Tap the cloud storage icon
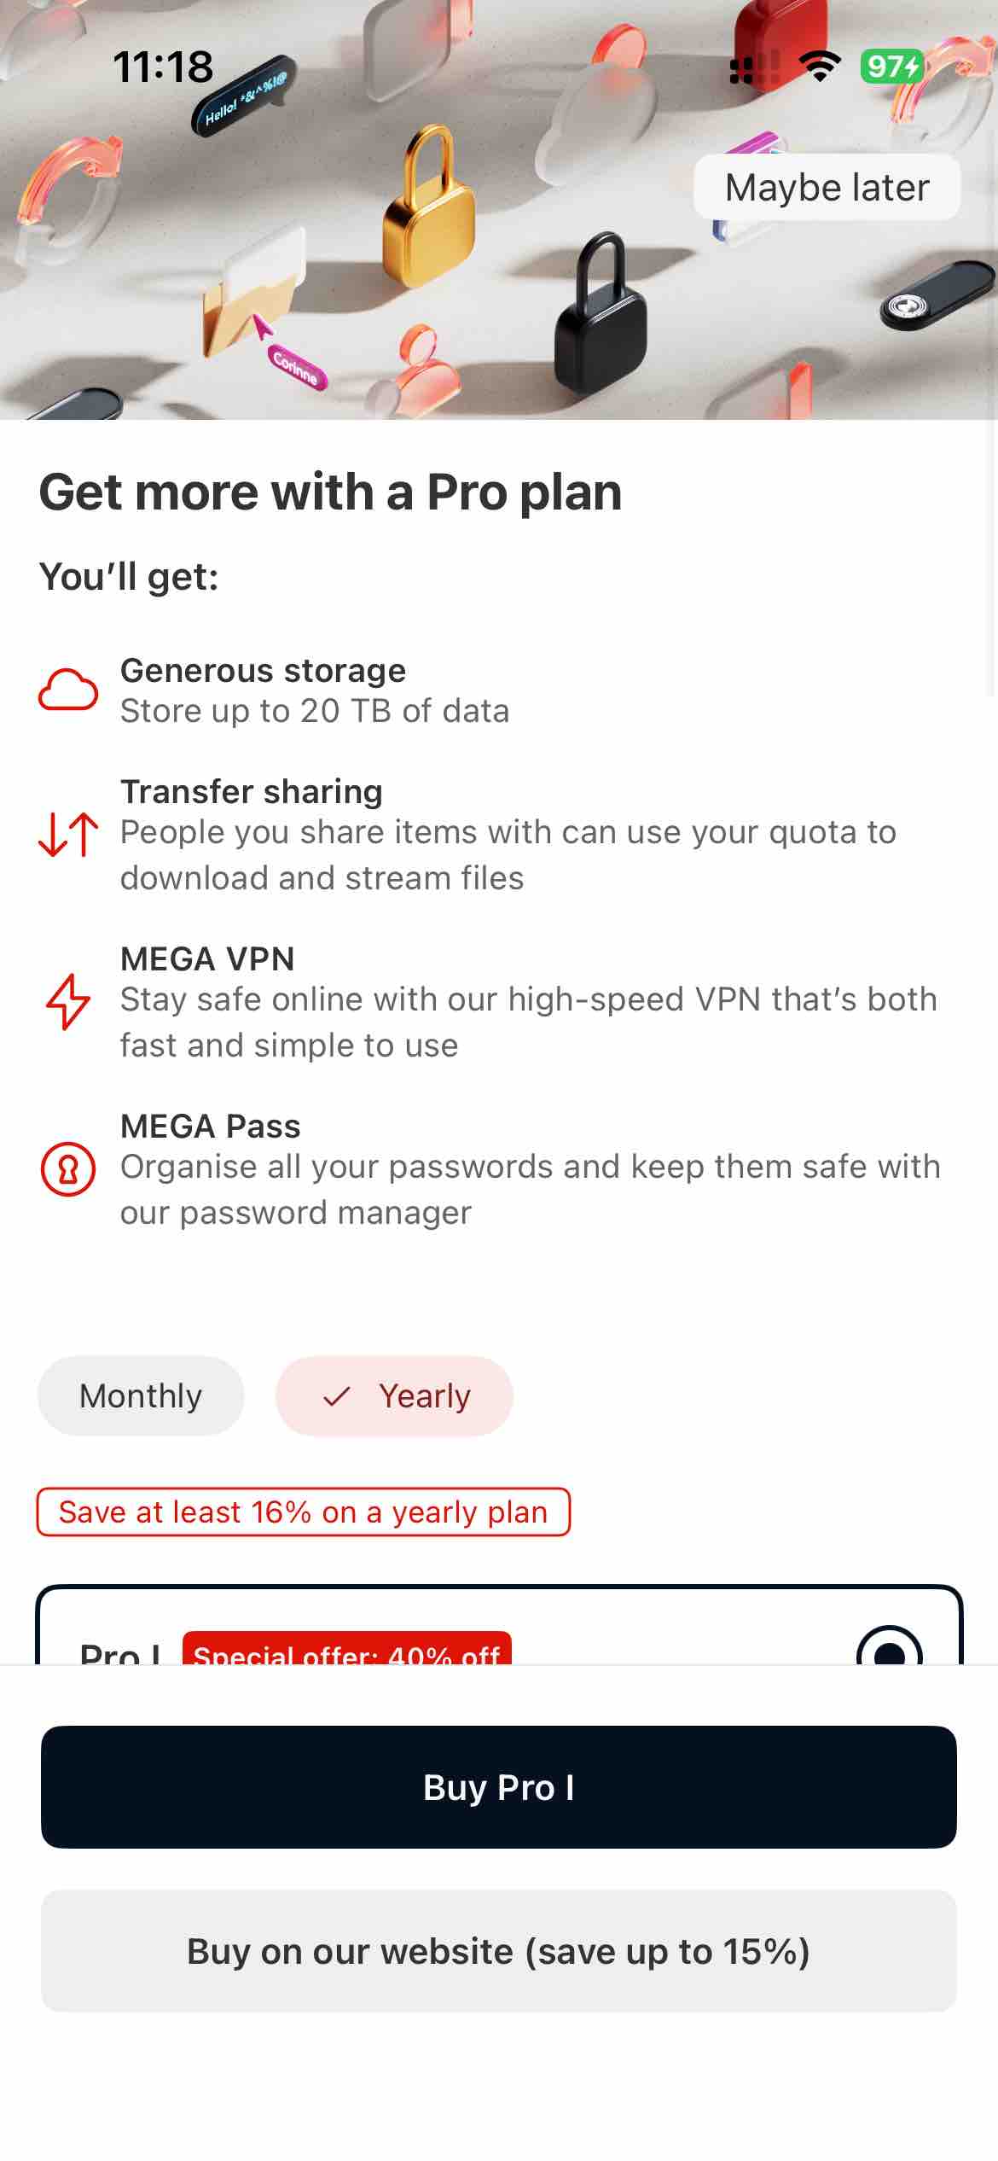Viewport: 998px width, 2161px height. tap(68, 690)
